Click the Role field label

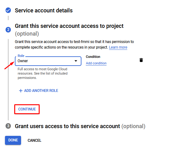click(21, 56)
